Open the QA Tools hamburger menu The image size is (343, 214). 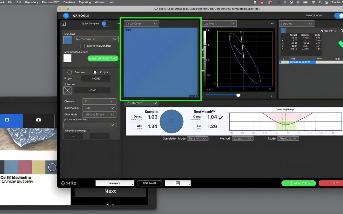click(66, 16)
